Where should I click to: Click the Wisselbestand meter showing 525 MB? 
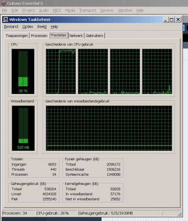click(23, 128)
